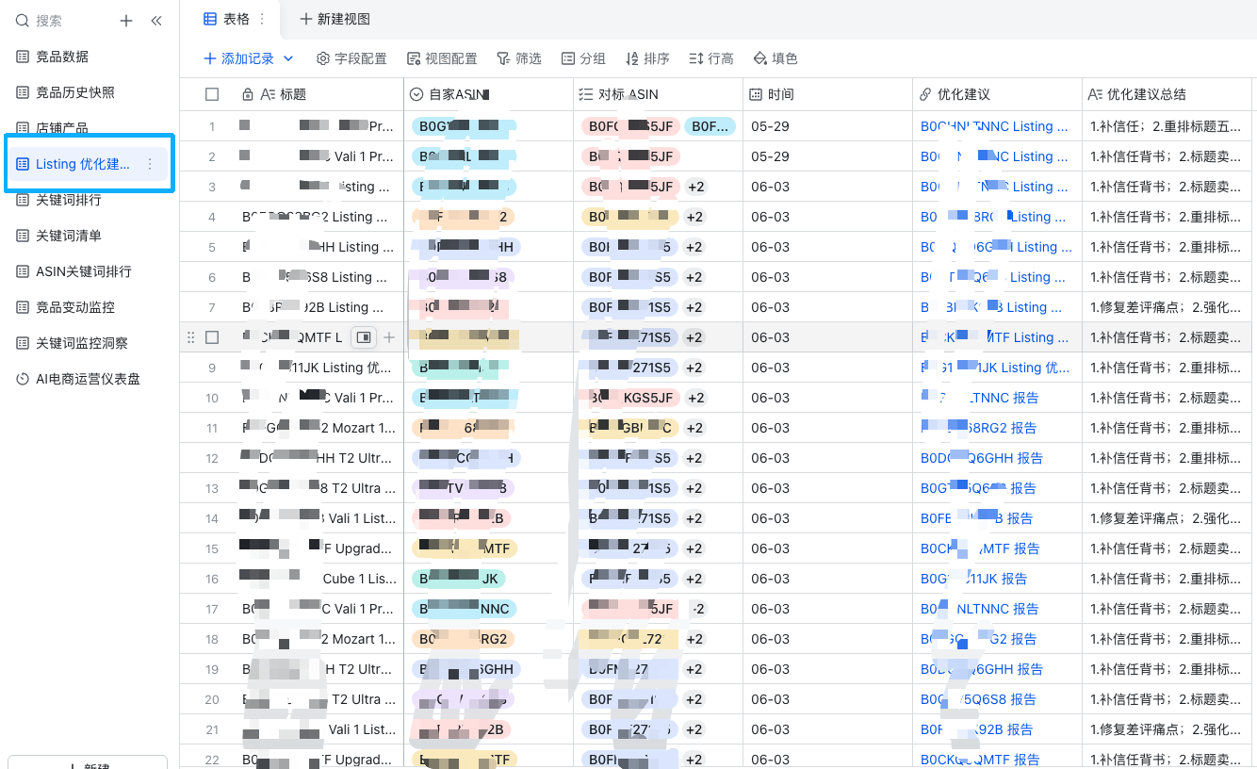Image resolution: width=1257 pixels, height=769 pixels.
Task: Click the search icon in sidebar
Action: (x=23, y=21)
